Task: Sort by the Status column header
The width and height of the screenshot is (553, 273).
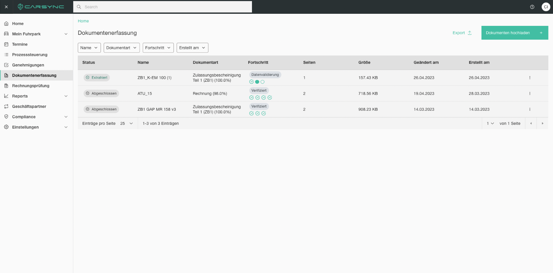Action: pyautogui.click(x=88, y=63)
